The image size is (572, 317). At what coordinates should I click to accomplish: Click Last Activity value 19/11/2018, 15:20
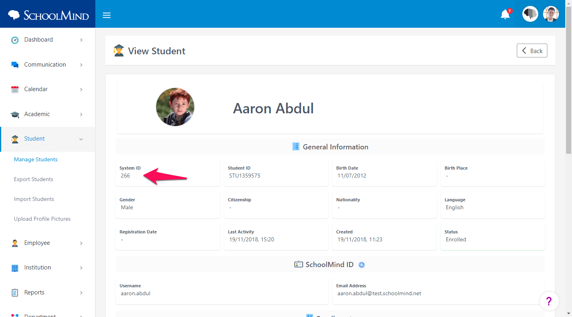click(x=252, y=239)
